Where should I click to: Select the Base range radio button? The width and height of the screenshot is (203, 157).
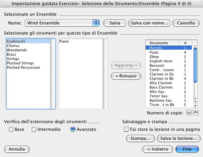pyautogui.click(x=11, y=129)
